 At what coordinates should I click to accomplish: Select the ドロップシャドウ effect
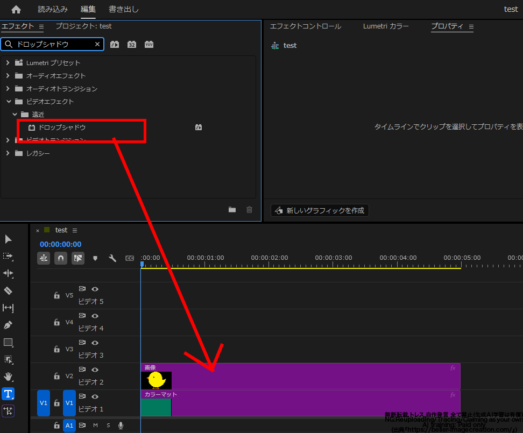tap(62, 127)
